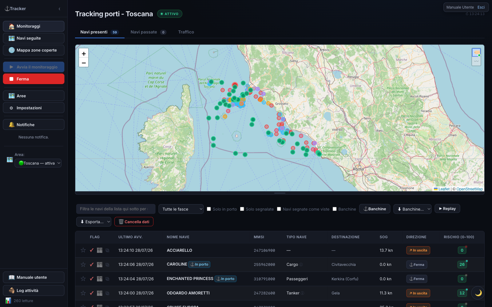Viewport: 492px width, 307px height.
Task: Click the red Ferma button
Action: point(34,79)
